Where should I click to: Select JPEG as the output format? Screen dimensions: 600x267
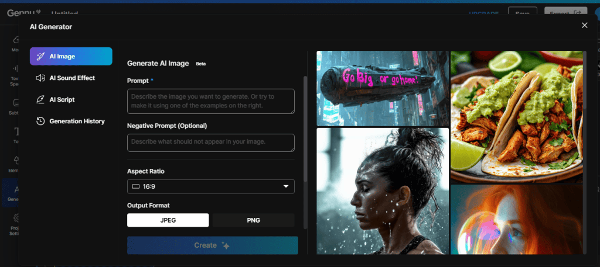(168, 220)
